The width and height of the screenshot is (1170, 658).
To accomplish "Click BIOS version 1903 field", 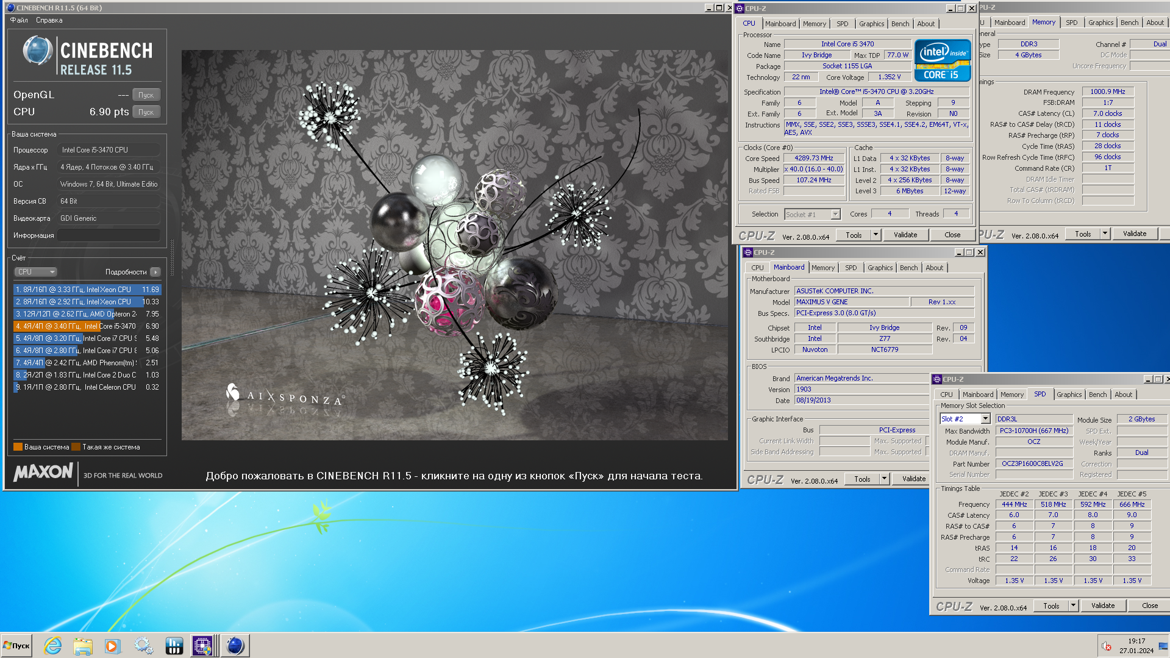I will pos(861,389).
